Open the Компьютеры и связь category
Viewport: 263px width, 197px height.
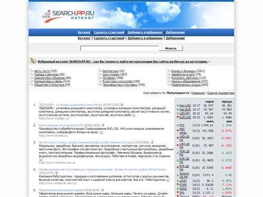coord(48,81)
